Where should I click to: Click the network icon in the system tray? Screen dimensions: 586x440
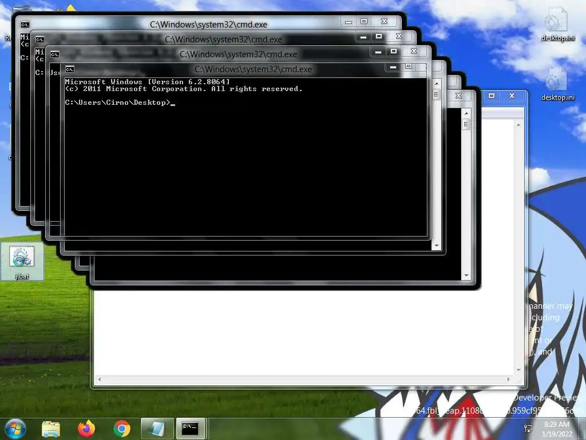(528, 429)
